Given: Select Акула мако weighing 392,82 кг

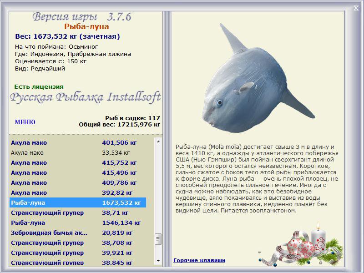Looking at the screenshot, I should 78,192.
